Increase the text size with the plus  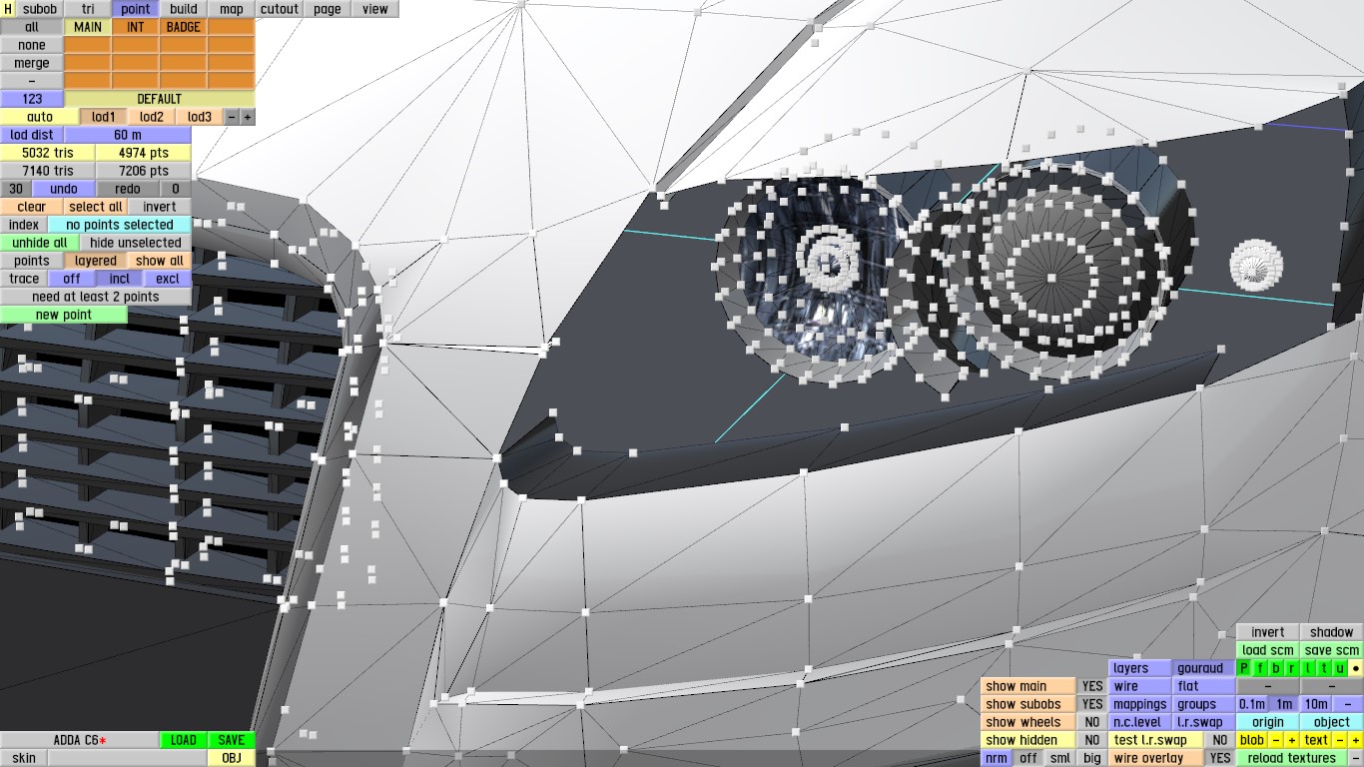(x=1355, y=740)
